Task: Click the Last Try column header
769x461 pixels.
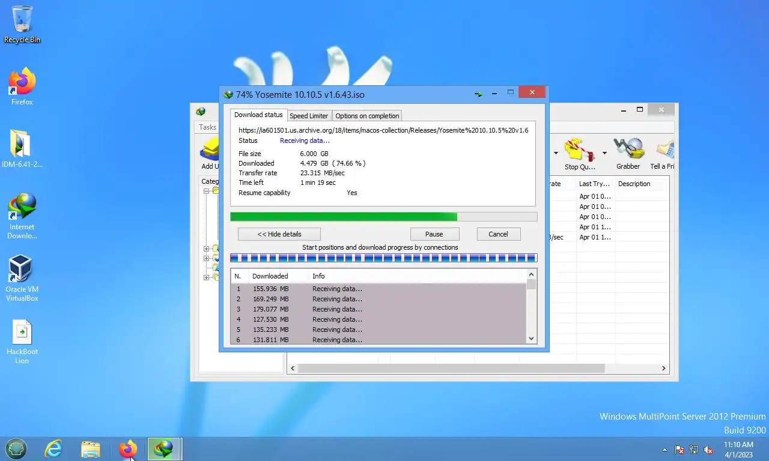Action: (595, 184)
